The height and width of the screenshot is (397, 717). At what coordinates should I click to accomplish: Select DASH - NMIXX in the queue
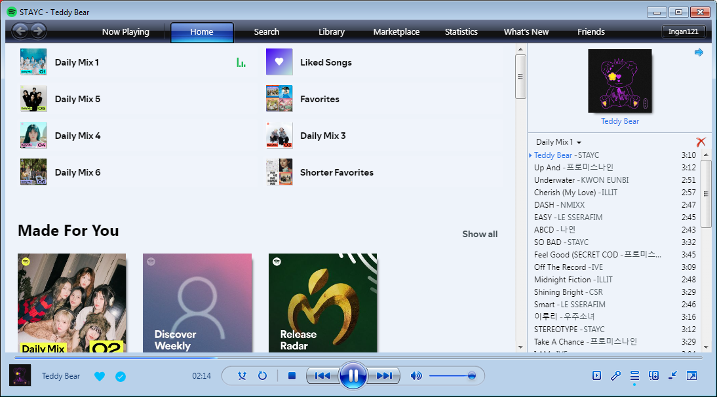pos(615,204)
